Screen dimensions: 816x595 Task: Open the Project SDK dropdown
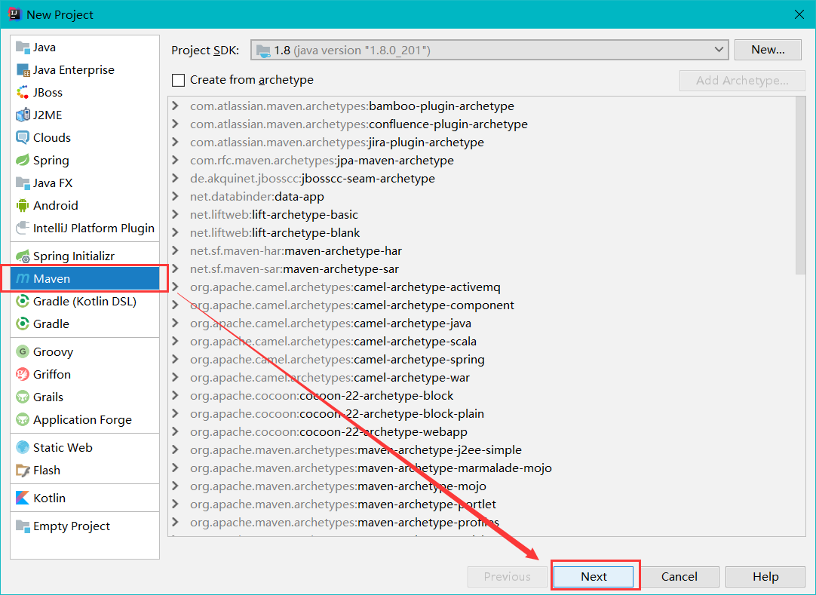click(489, 50)
